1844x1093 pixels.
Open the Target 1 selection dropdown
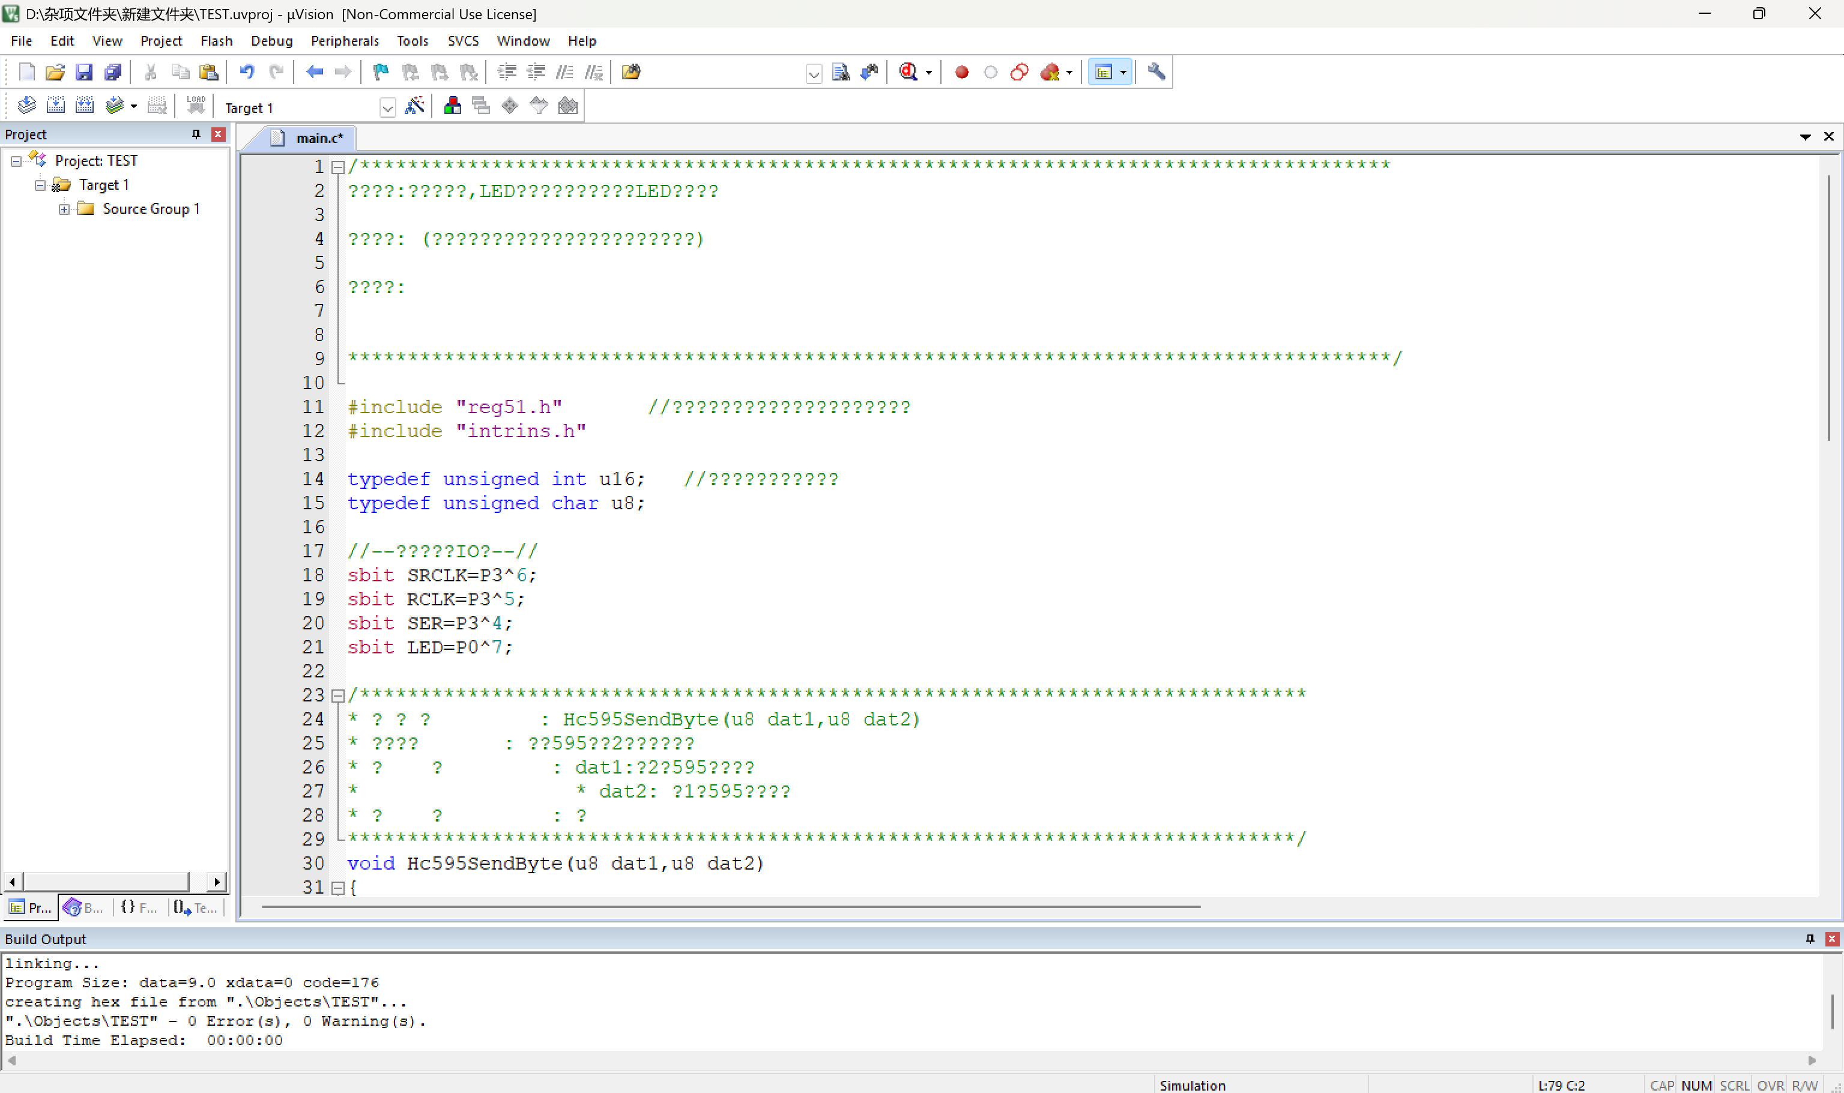click(387, 108)
